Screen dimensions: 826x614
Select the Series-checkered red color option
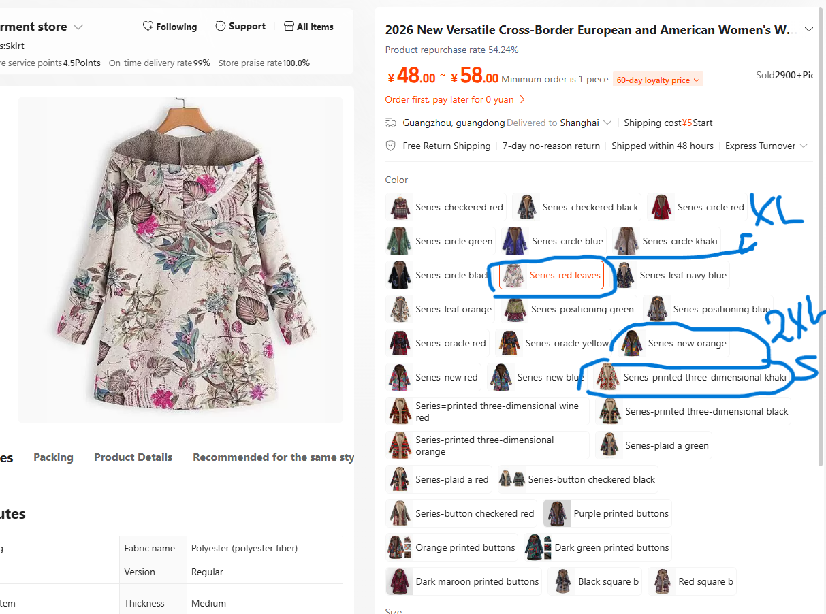446,207
